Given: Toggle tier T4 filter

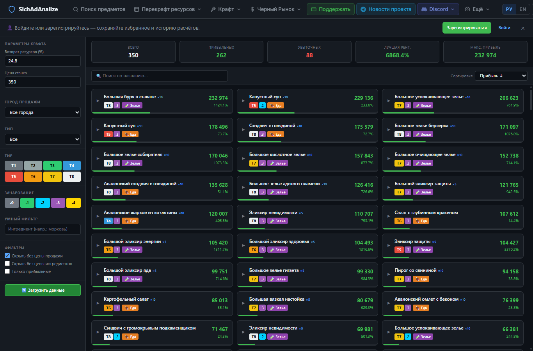Looking at the screenshot, I should (72, 166).
